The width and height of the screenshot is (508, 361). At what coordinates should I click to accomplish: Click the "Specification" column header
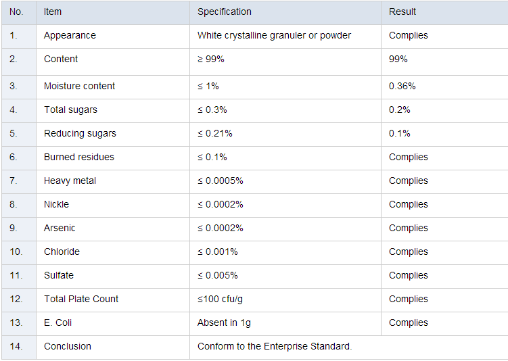224,11
